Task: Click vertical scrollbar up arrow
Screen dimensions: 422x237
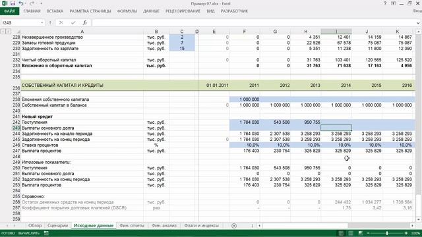Action: click(418, 32)
